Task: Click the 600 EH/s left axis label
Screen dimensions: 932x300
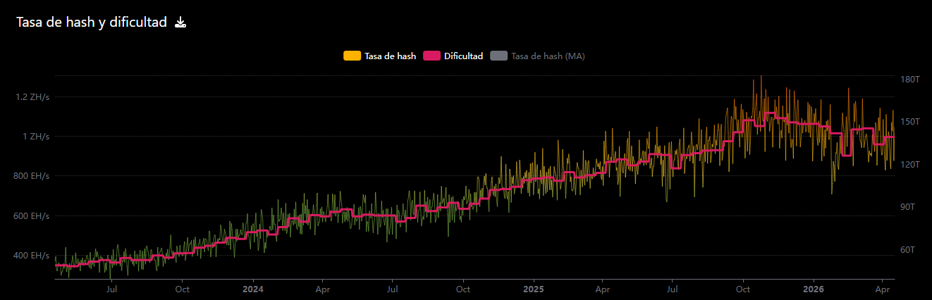Action: (x=32, y=215)
